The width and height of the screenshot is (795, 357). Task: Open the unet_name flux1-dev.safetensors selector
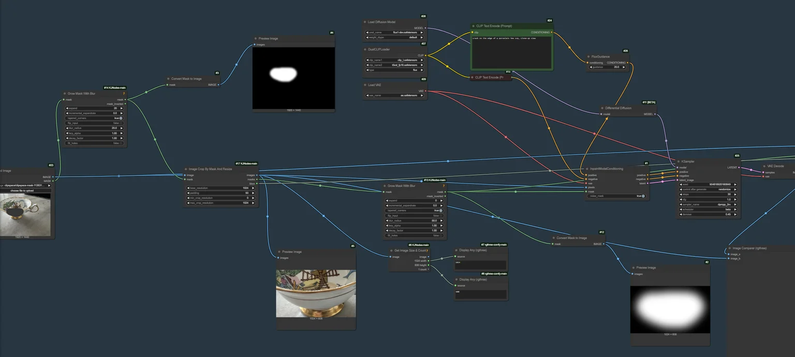[395, 33]
